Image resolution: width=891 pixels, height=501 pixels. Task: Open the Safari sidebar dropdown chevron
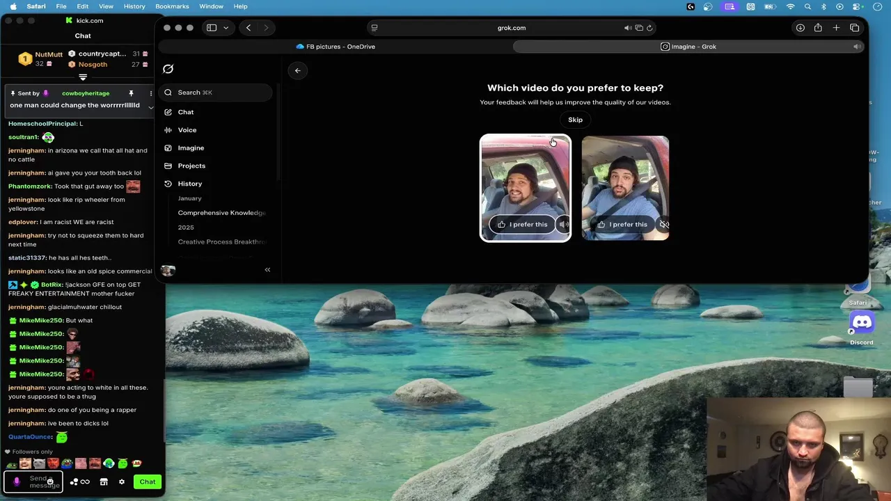point(226,28)
